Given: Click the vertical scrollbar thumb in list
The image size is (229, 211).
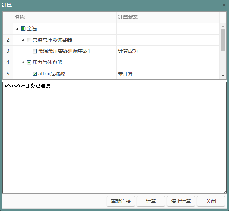Looking at the screenshot, I should pos(223,40).
